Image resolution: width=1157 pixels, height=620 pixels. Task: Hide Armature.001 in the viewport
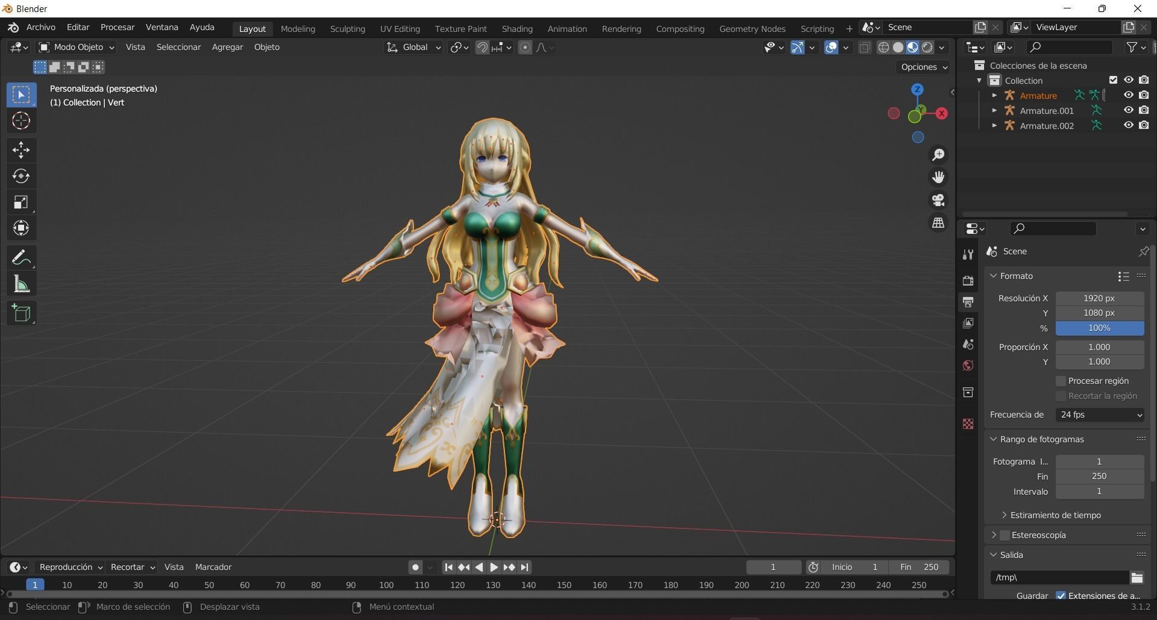point(1129,110)
